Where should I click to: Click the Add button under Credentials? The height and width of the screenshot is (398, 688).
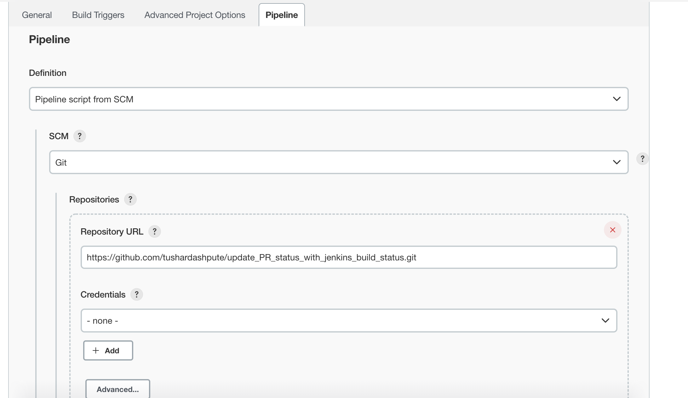[108, 350]
